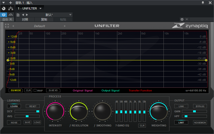Toggle the plugin power bypass button

click(x=4, y=15)
